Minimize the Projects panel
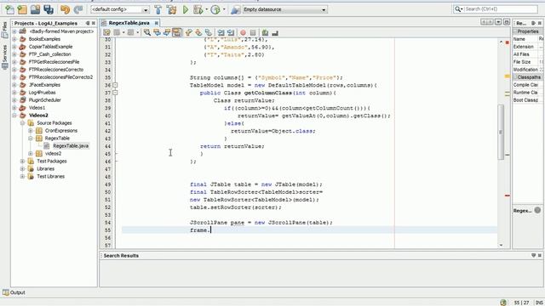This screenshot has width=545, height=306. click(88, 23)
